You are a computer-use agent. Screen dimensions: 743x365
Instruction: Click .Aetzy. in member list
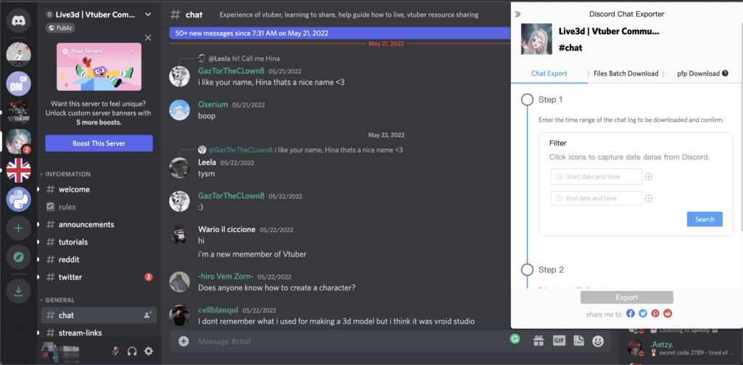coord(662,344)
